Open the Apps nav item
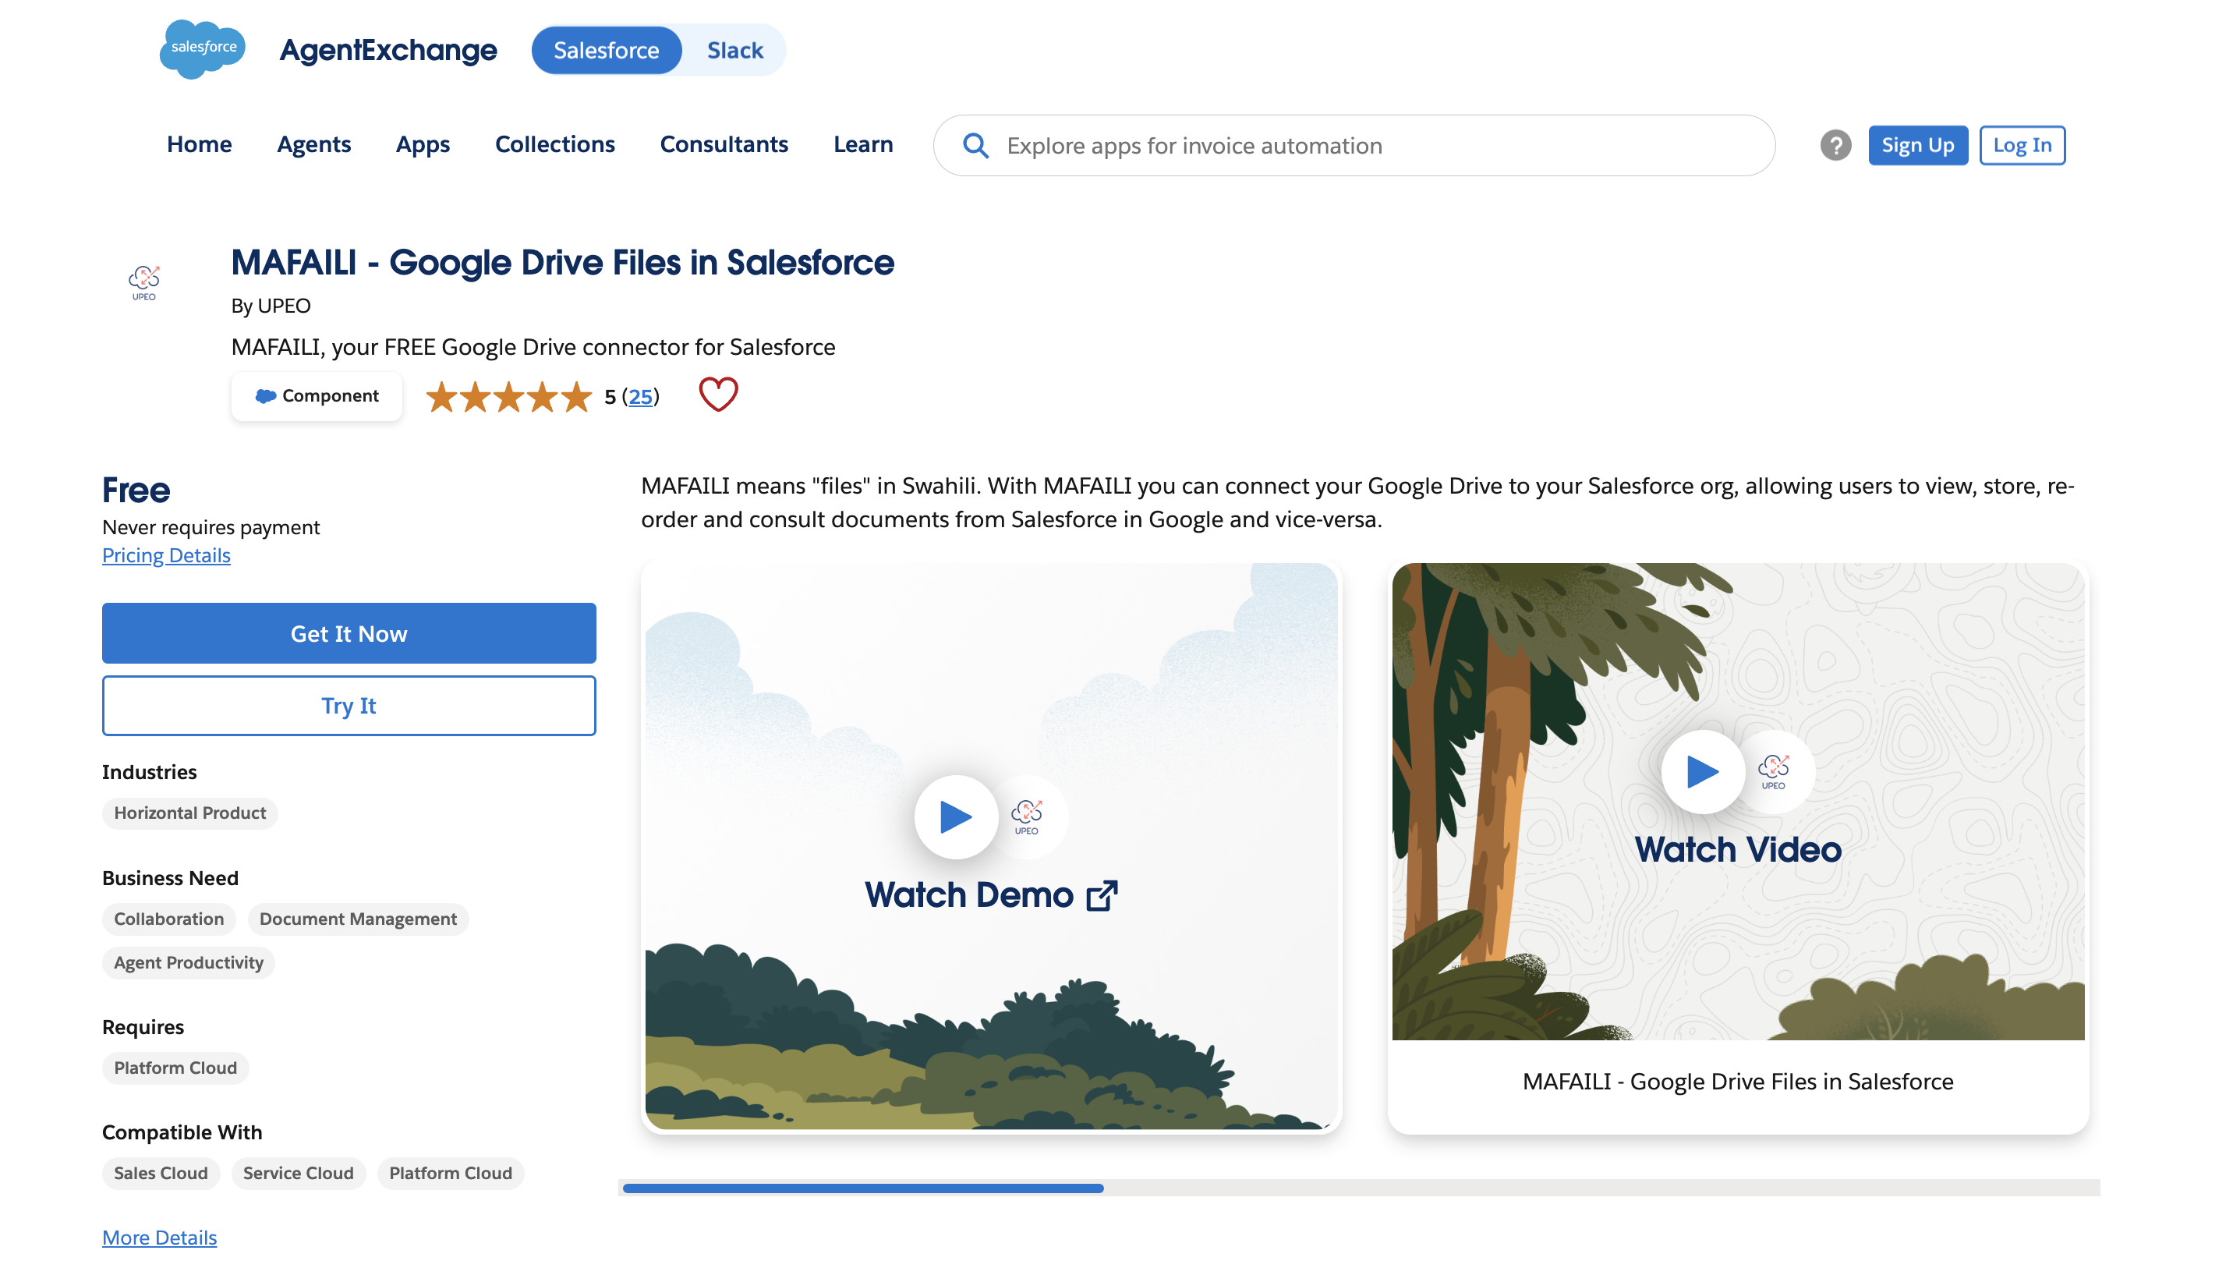Screen dimensions: 2233x1268 423,144
